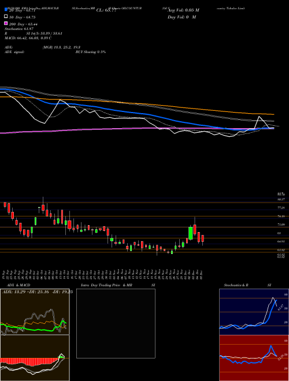This screenshot has height=381, width=289.
Task: Click the 'ADX: 13.29 +DY: 25.16 -DY: 19.25' header
Action: [37, 292]
